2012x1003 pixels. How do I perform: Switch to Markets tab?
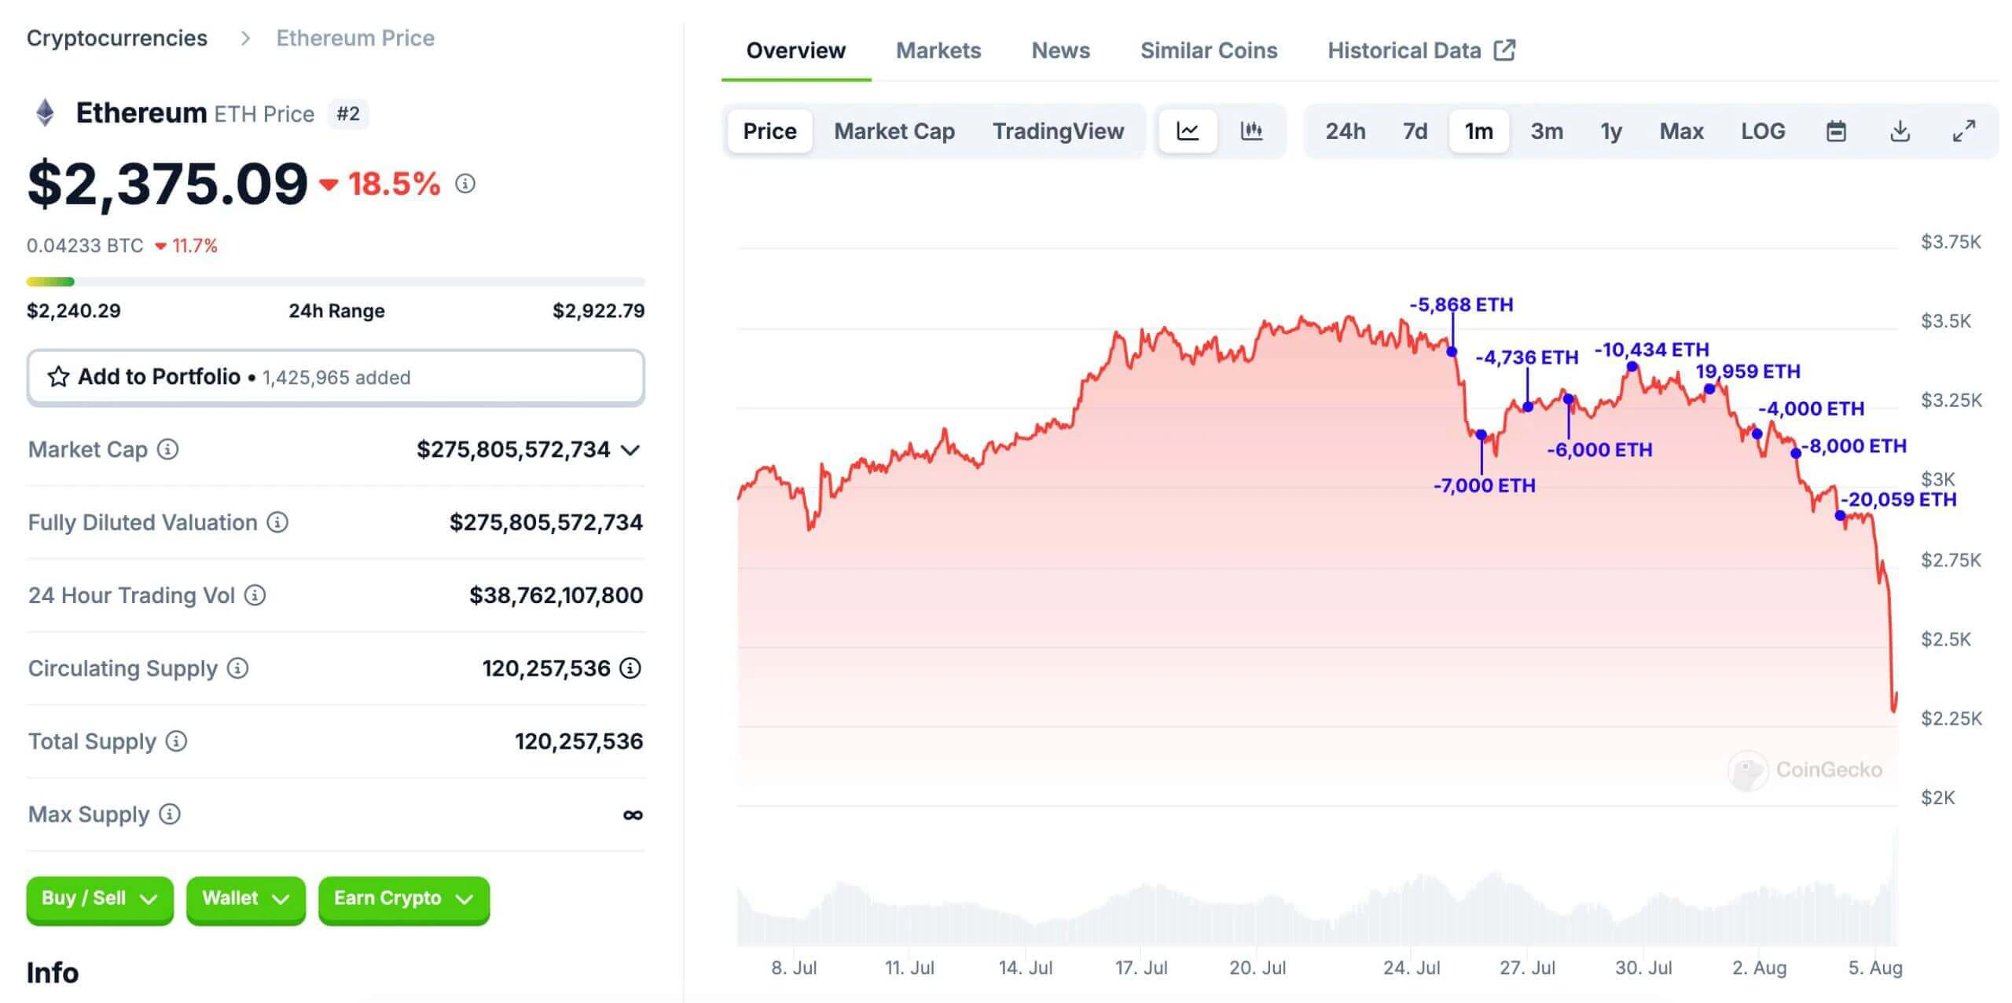point(939,50)
